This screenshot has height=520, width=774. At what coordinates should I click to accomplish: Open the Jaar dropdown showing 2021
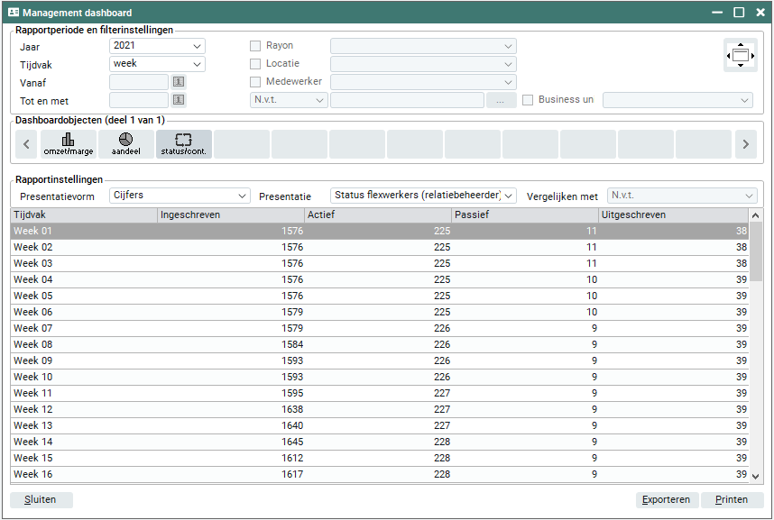(157, 46)
